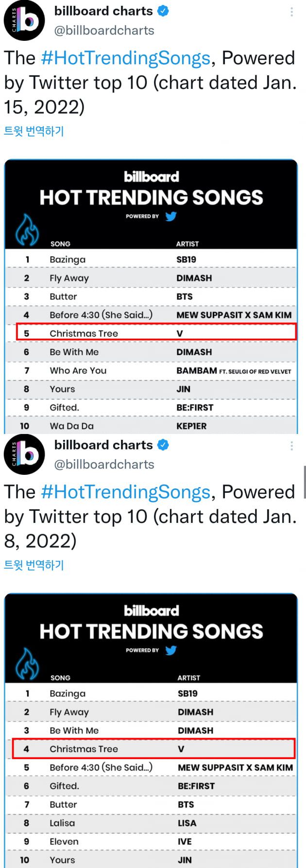Click the @billboardcharts handle on the Jan. 8 tweet
This screenshot has width=306, height=868.
tap(104, 465)
